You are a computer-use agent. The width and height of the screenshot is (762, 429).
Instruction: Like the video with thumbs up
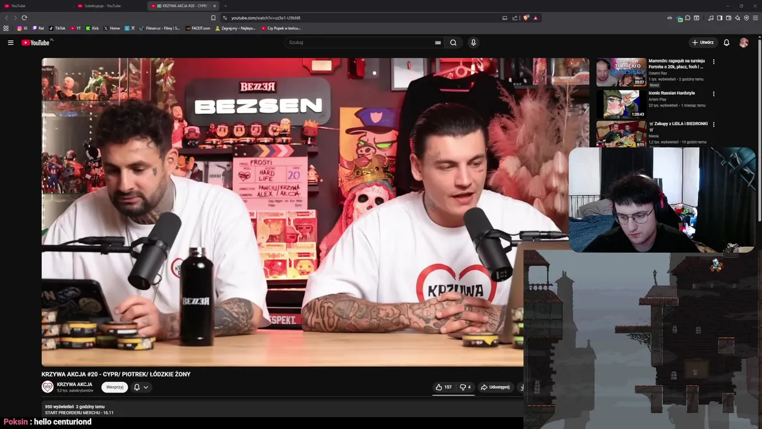[444, 387]
